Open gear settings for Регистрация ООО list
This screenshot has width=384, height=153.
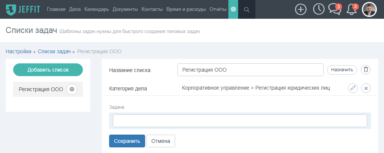coord(72,89)
